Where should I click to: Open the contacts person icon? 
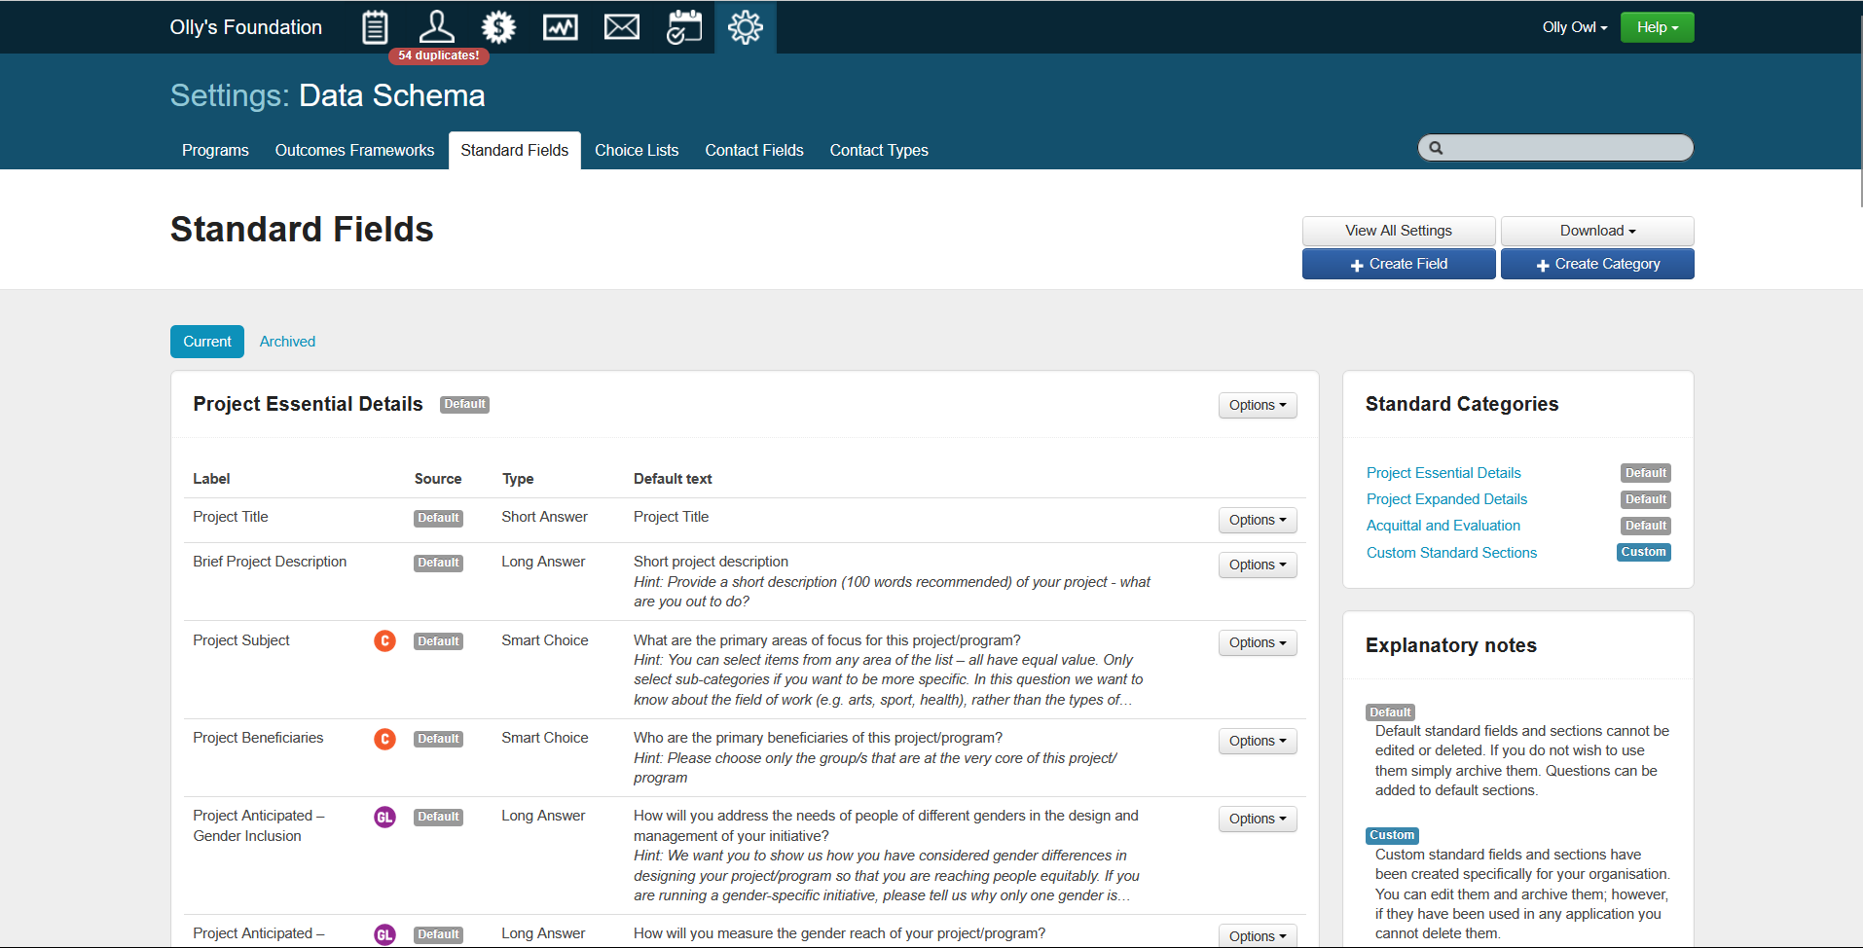point(437,26)
